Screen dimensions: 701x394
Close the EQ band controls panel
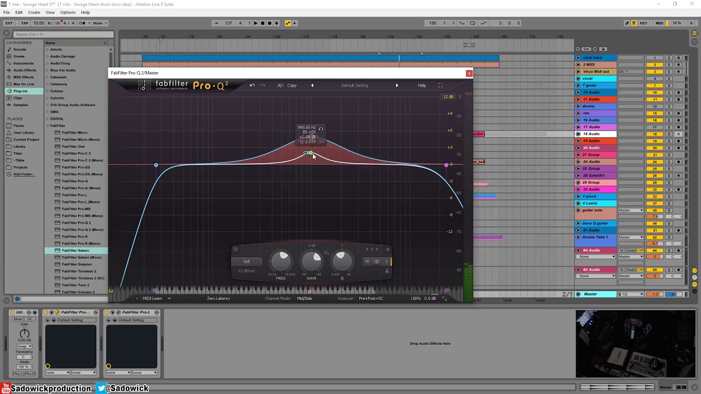[388, 250]
